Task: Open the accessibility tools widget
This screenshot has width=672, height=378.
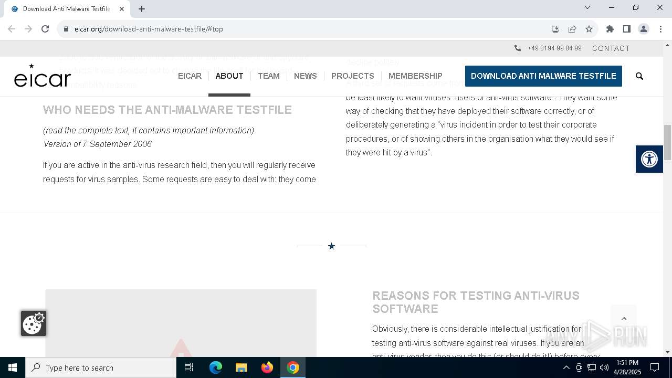Action: tap(649, 159)
